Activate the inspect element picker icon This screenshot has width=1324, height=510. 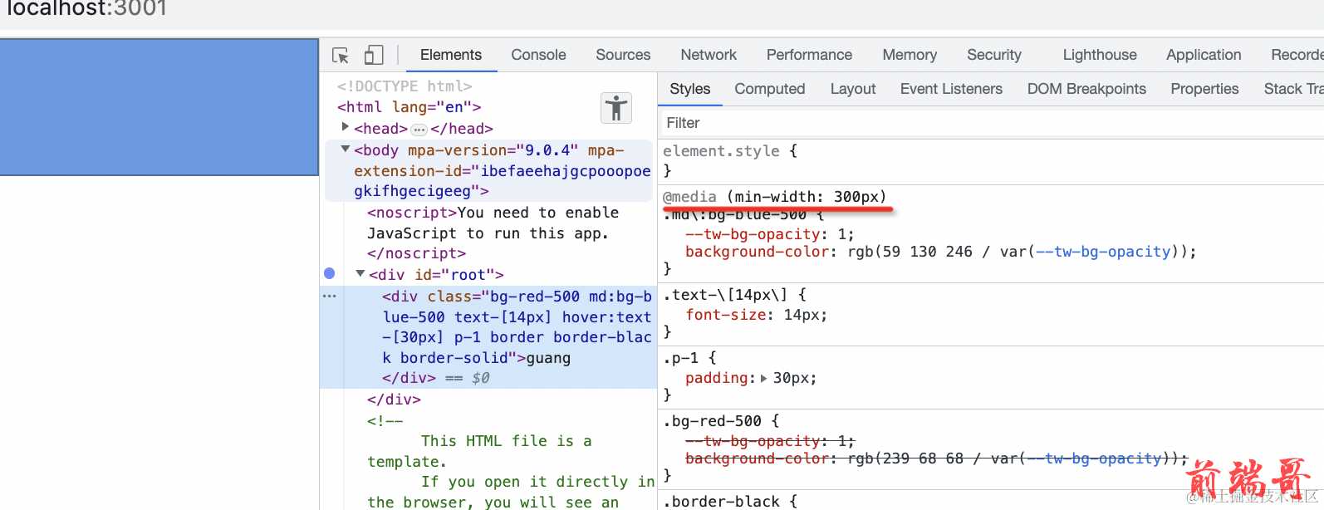[x=341, y=55]
